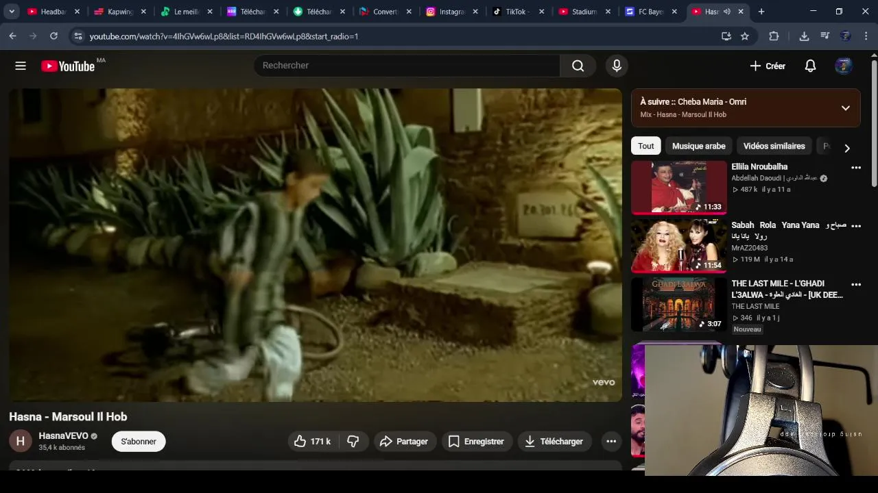Viewport: 878px width, 493px height.
Task: Click the Télécharger download button
Action: pos(554,442)
